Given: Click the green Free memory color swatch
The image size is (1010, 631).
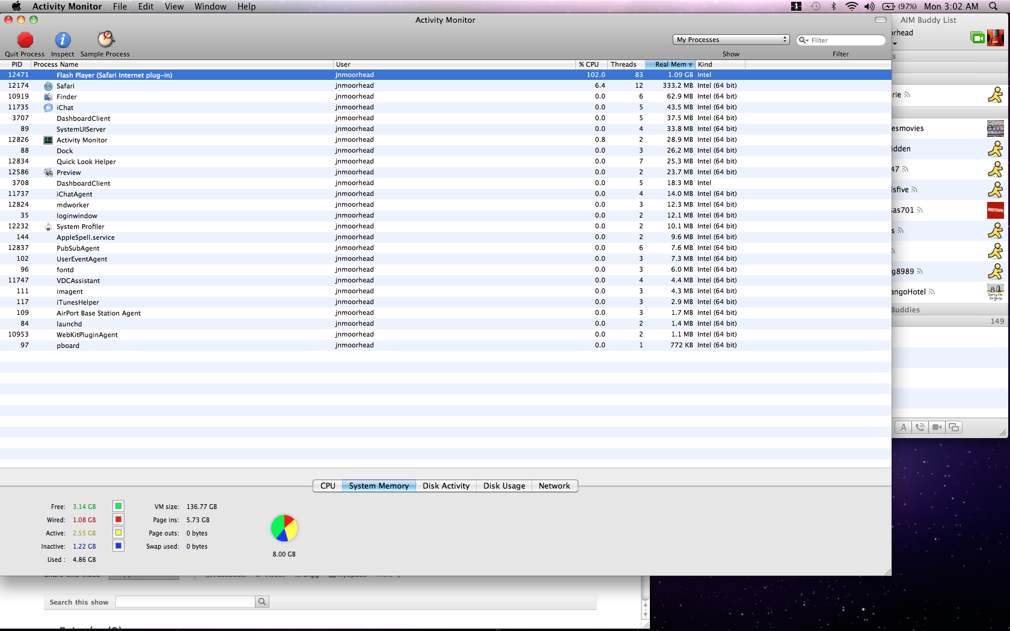Looking at the screenshot, I should click(x=118, y=506).
